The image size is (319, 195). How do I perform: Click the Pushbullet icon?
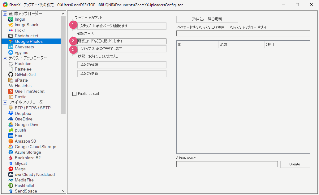coord(11,185)
